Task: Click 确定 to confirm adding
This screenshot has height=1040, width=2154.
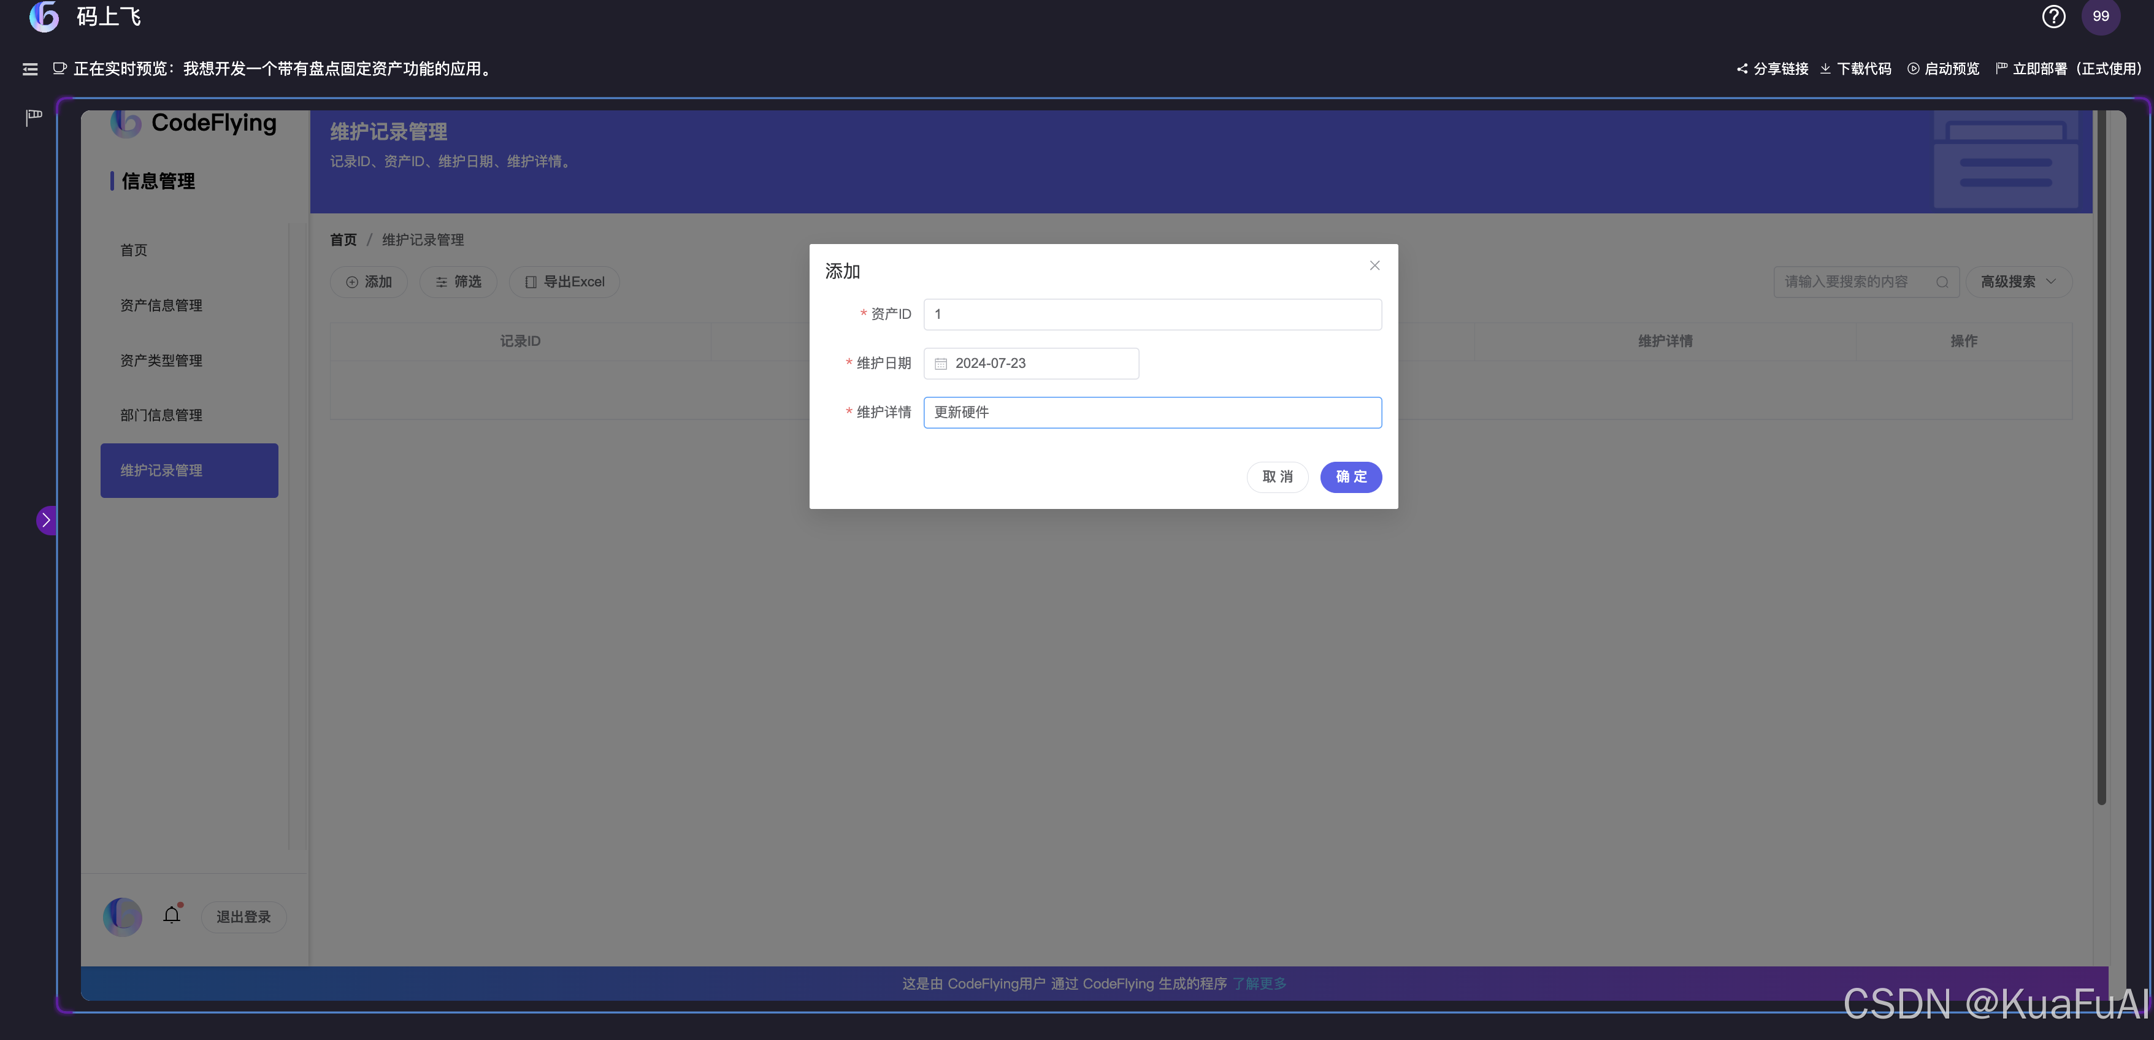Action: pos(1351,476)
